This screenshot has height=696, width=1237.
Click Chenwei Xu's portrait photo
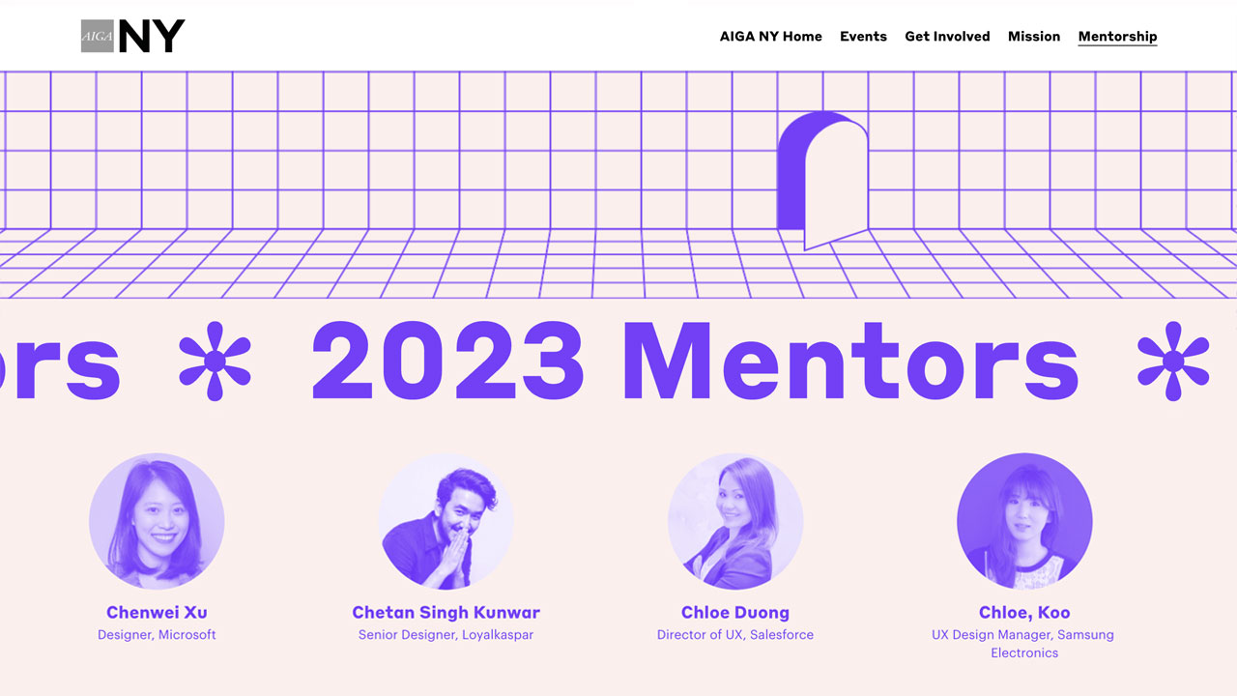coord(157,521)
